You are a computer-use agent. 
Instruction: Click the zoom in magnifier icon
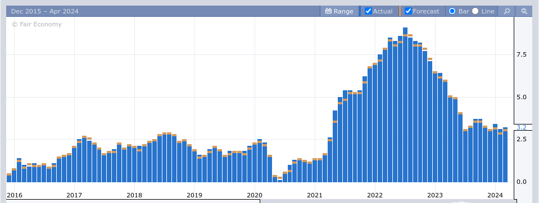(507, 11)
